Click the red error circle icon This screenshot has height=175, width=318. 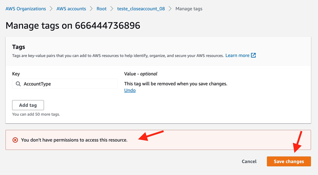[x=15, y=140]
